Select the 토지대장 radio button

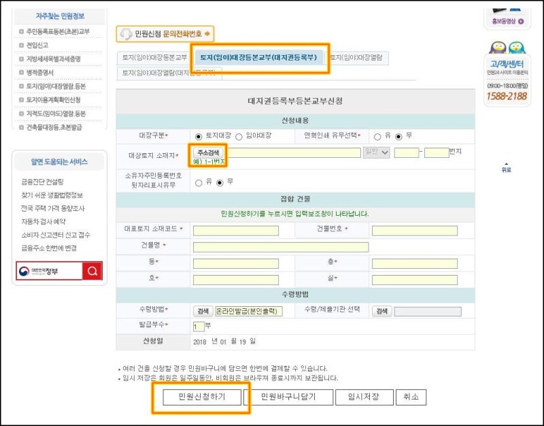[199, 137]
